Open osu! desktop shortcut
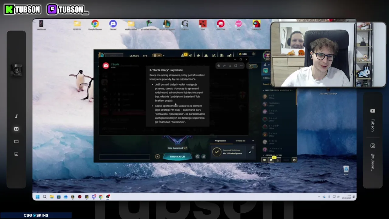 (x=238, y=25)
